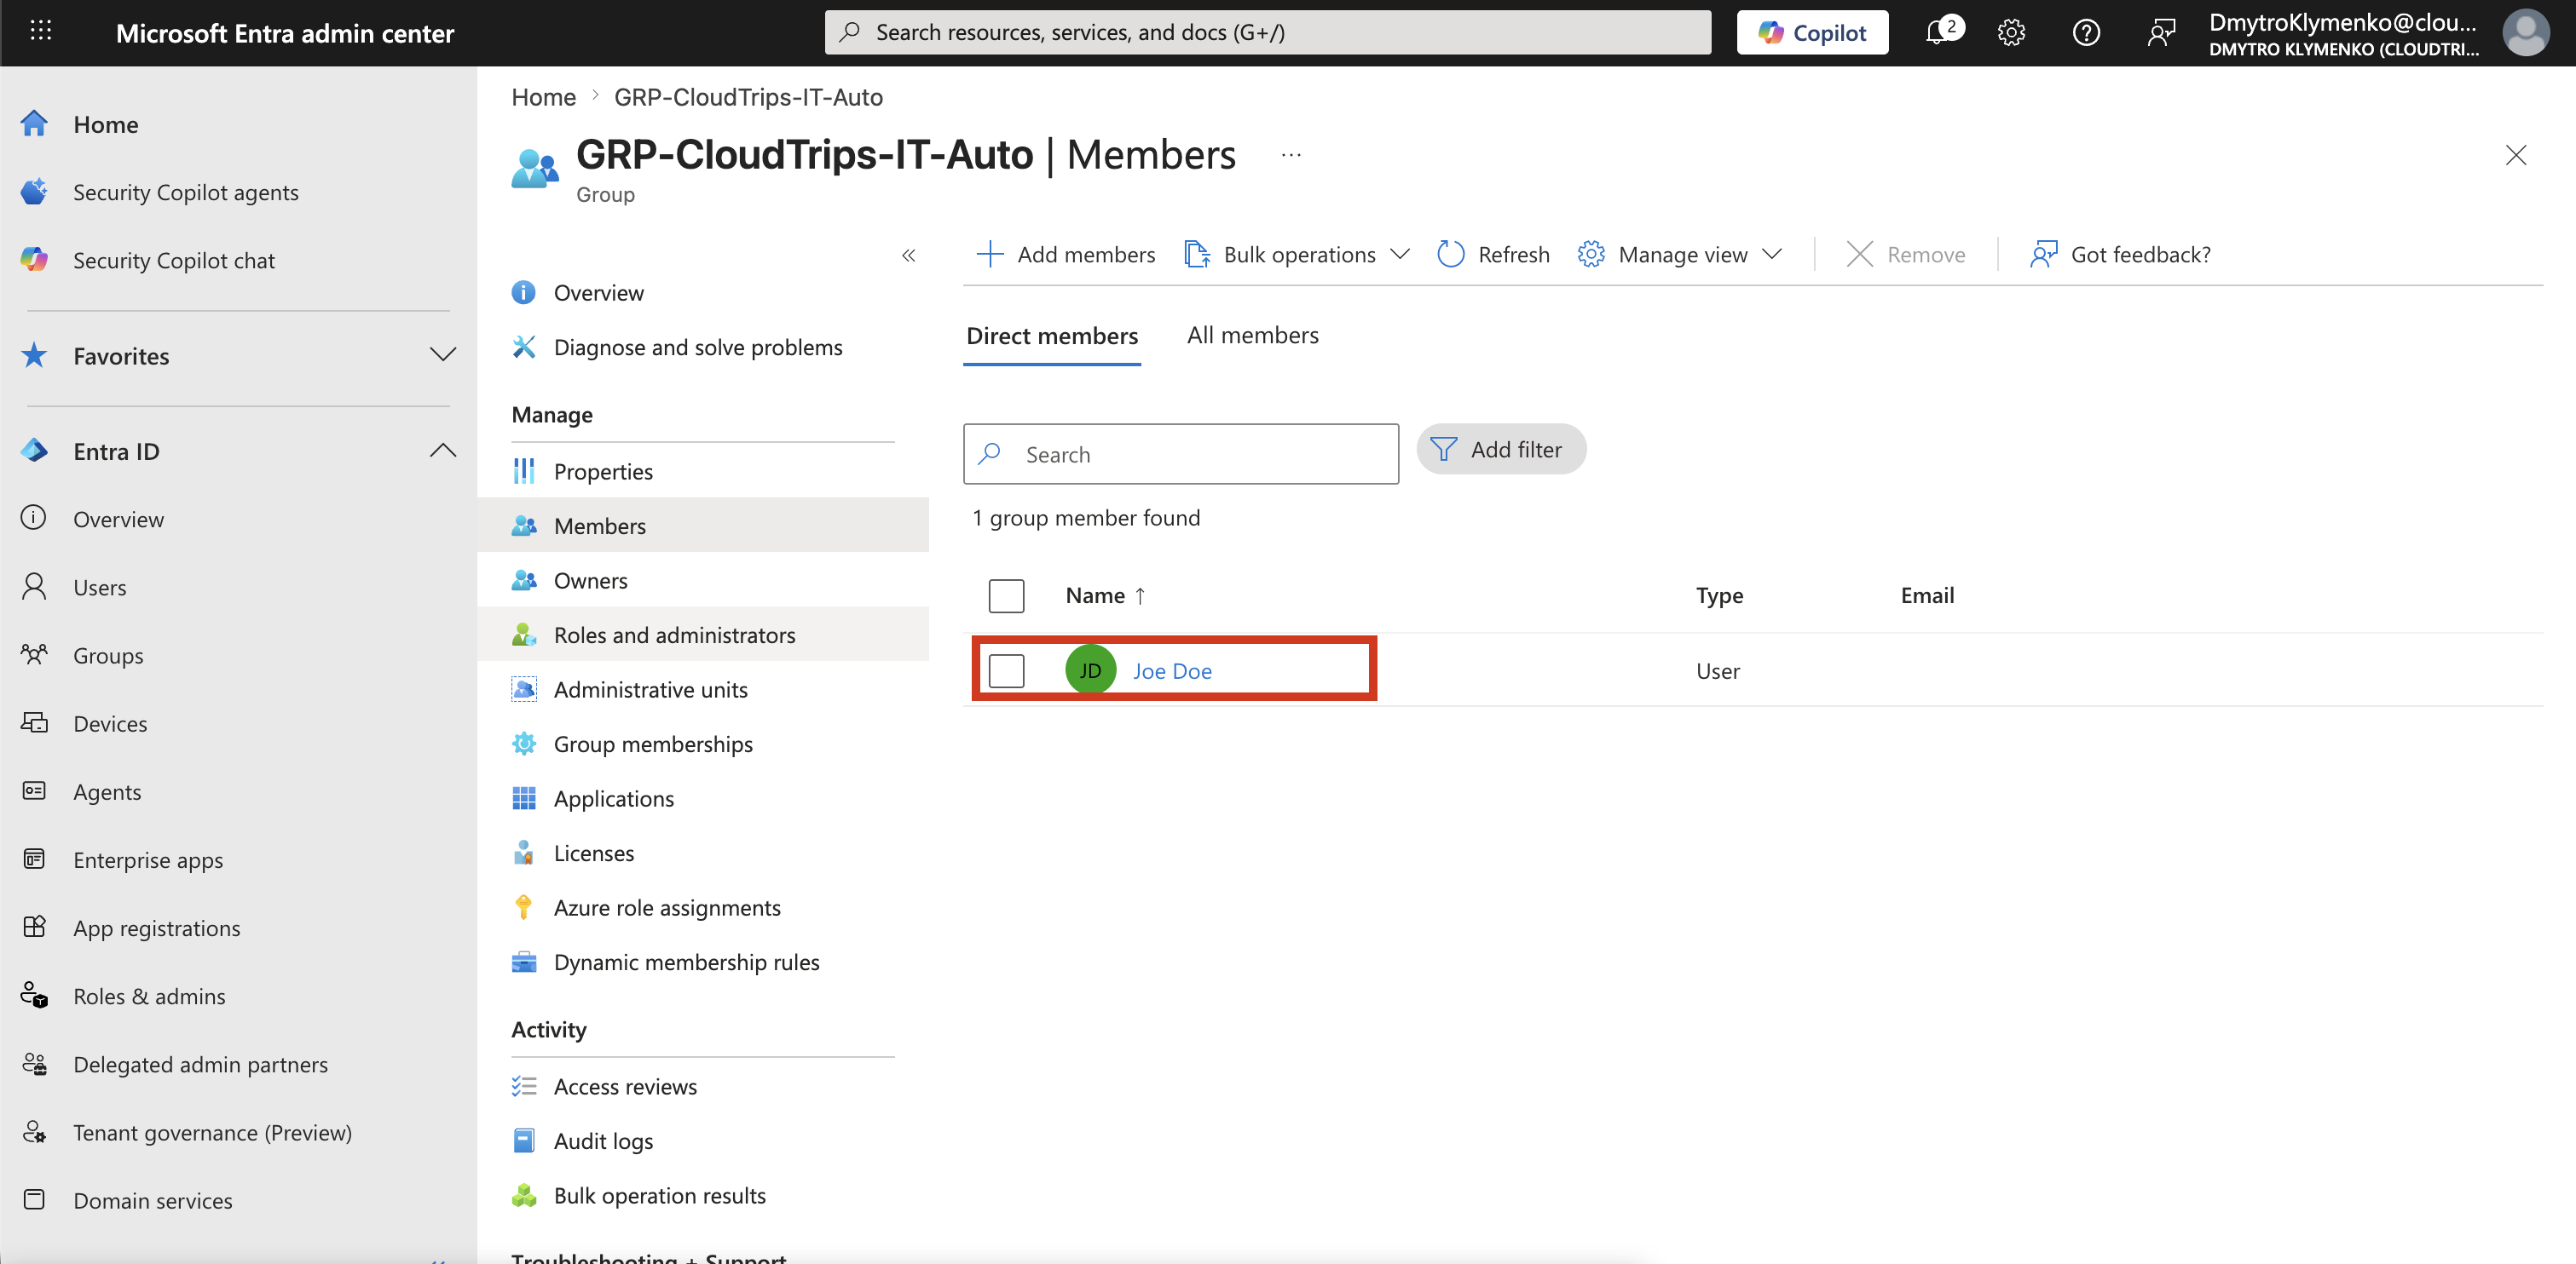Open the Bulk operations dropdown
This screenshot has width=2576, height=1264.
click(x=1297, y=255)
